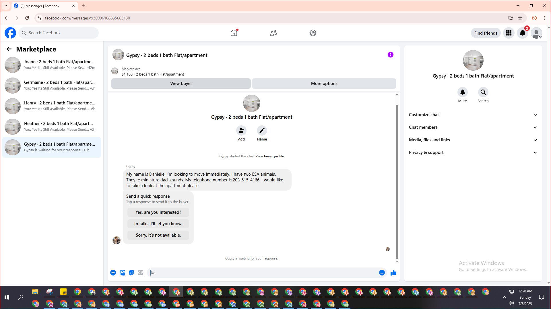Go to Facebook Home tab

tap(234, 33)
